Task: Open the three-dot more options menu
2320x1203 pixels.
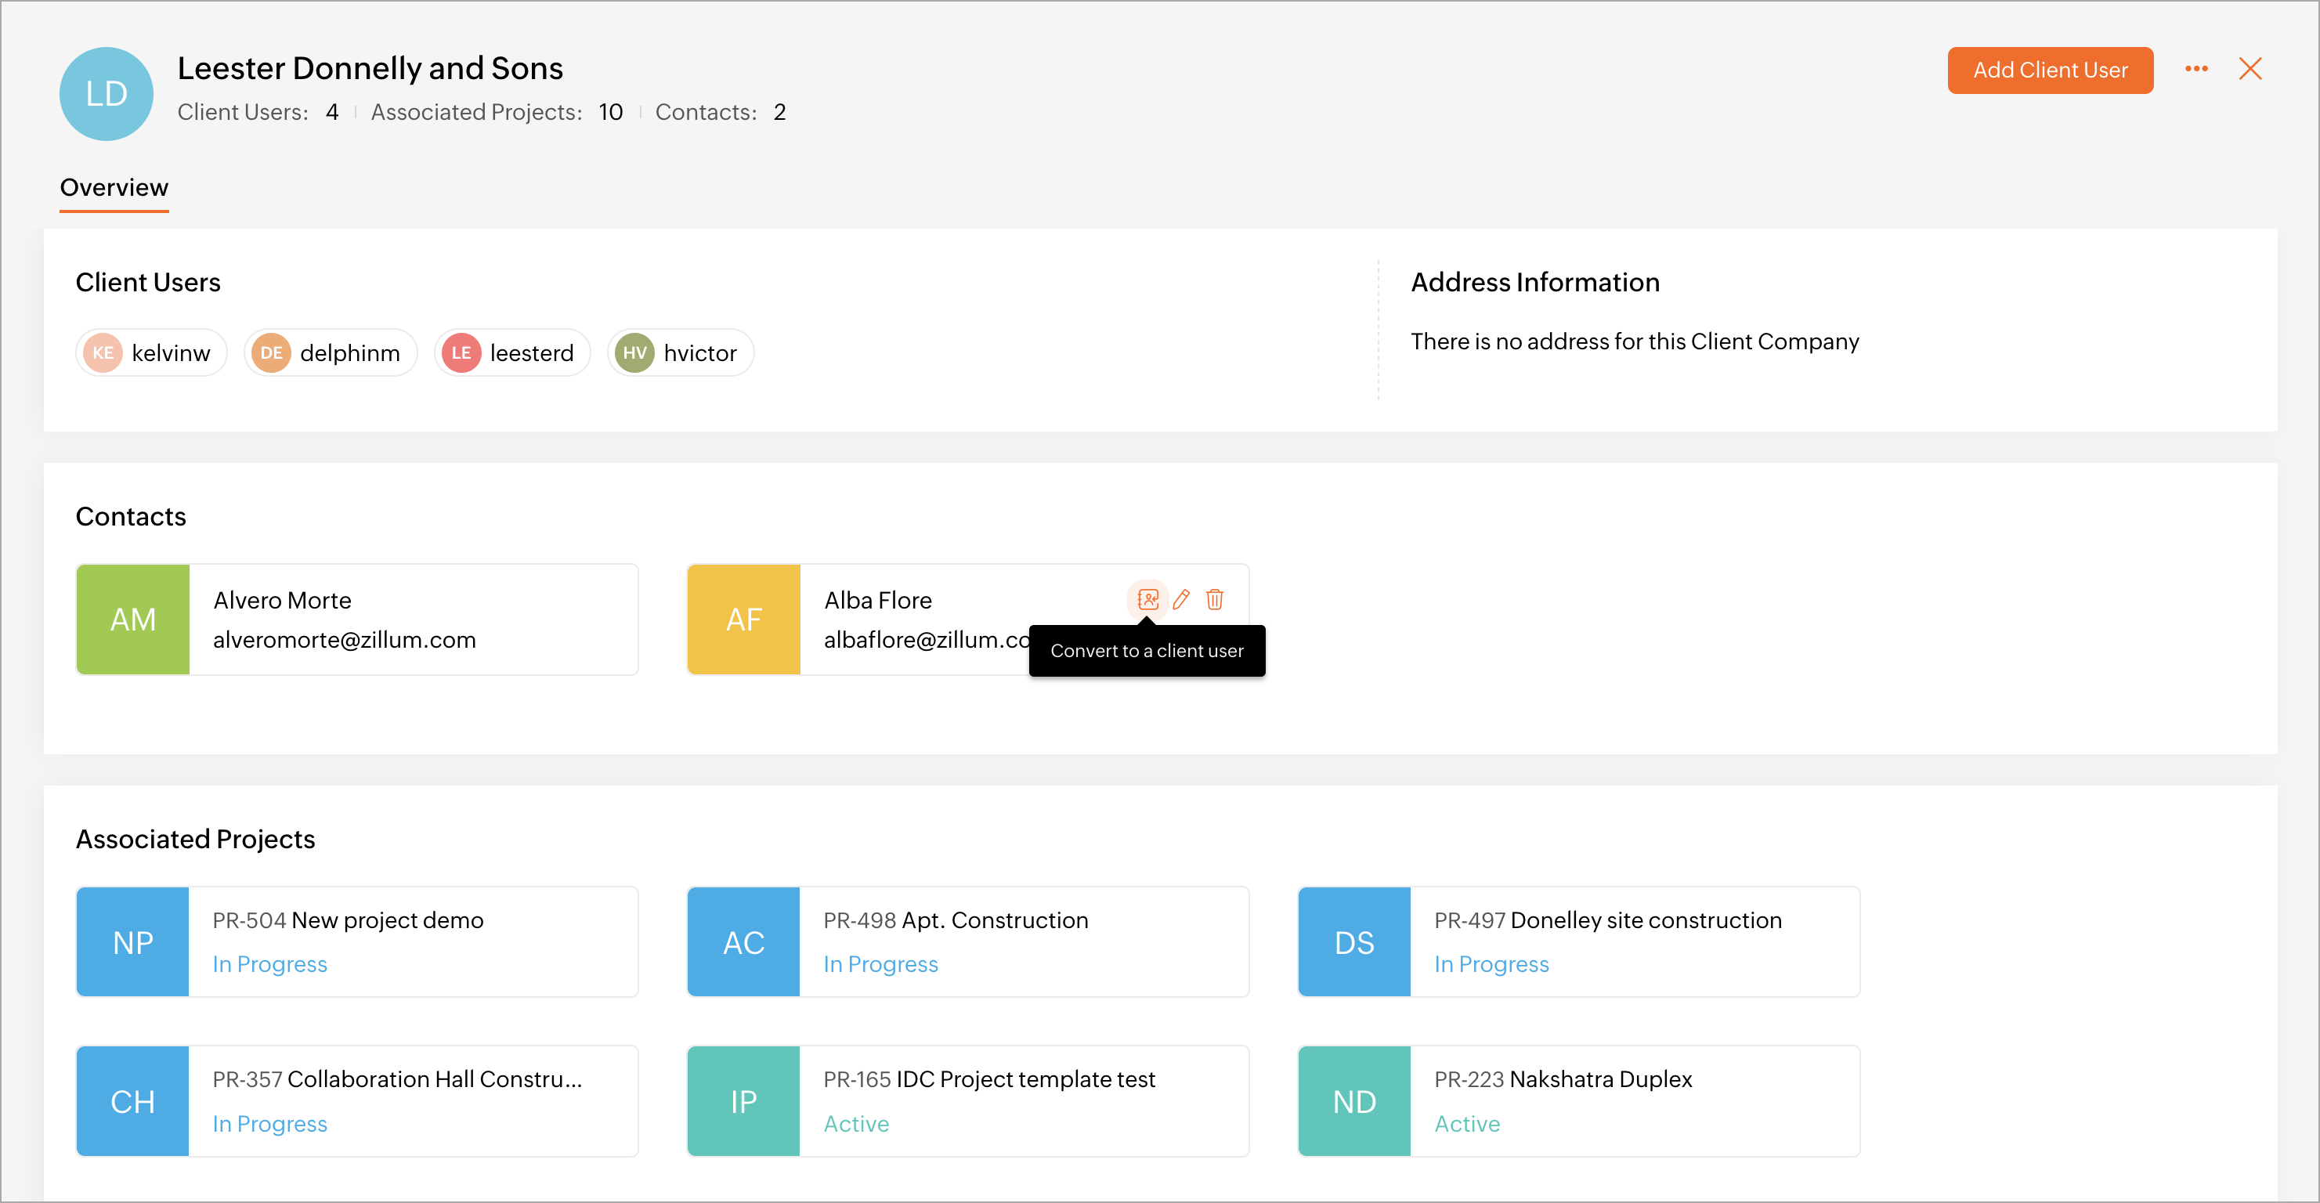Action: click(2195, 70)
